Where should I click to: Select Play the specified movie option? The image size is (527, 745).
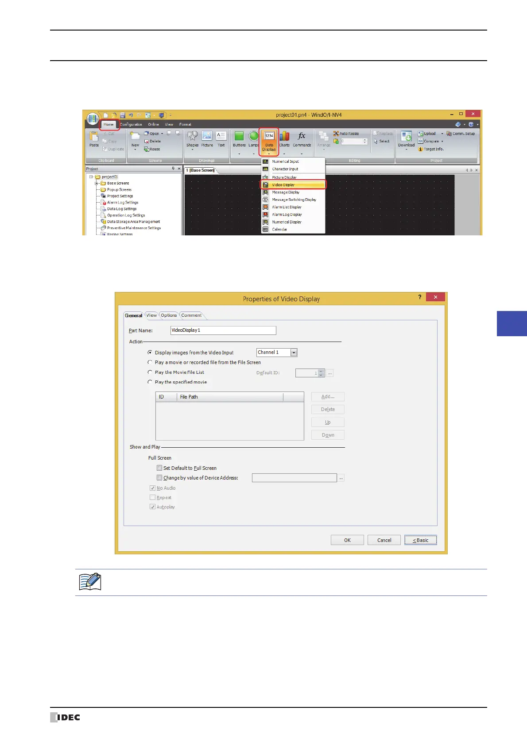coord(150,382)
